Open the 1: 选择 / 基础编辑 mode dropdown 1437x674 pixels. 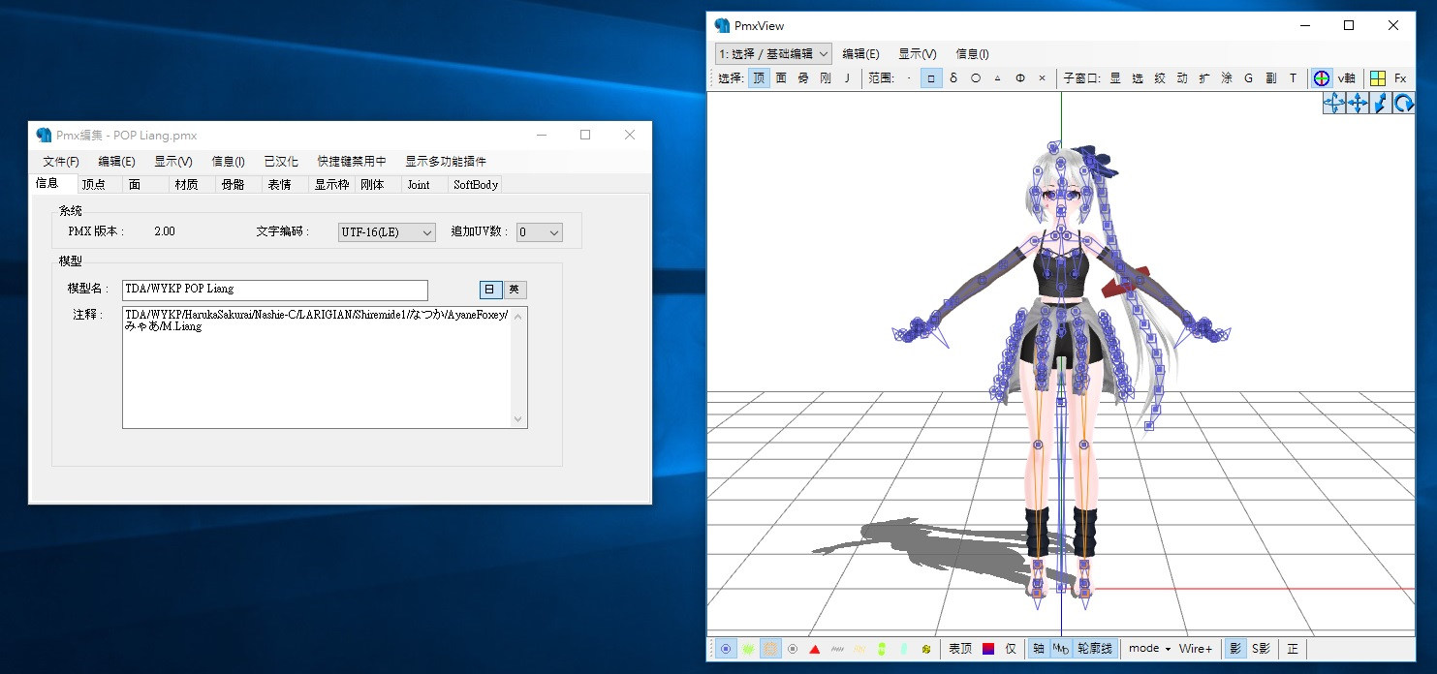click(773, 53)
